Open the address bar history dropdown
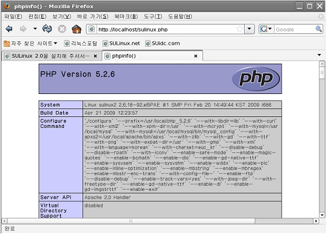326x234 pixels. coord(250,29)
